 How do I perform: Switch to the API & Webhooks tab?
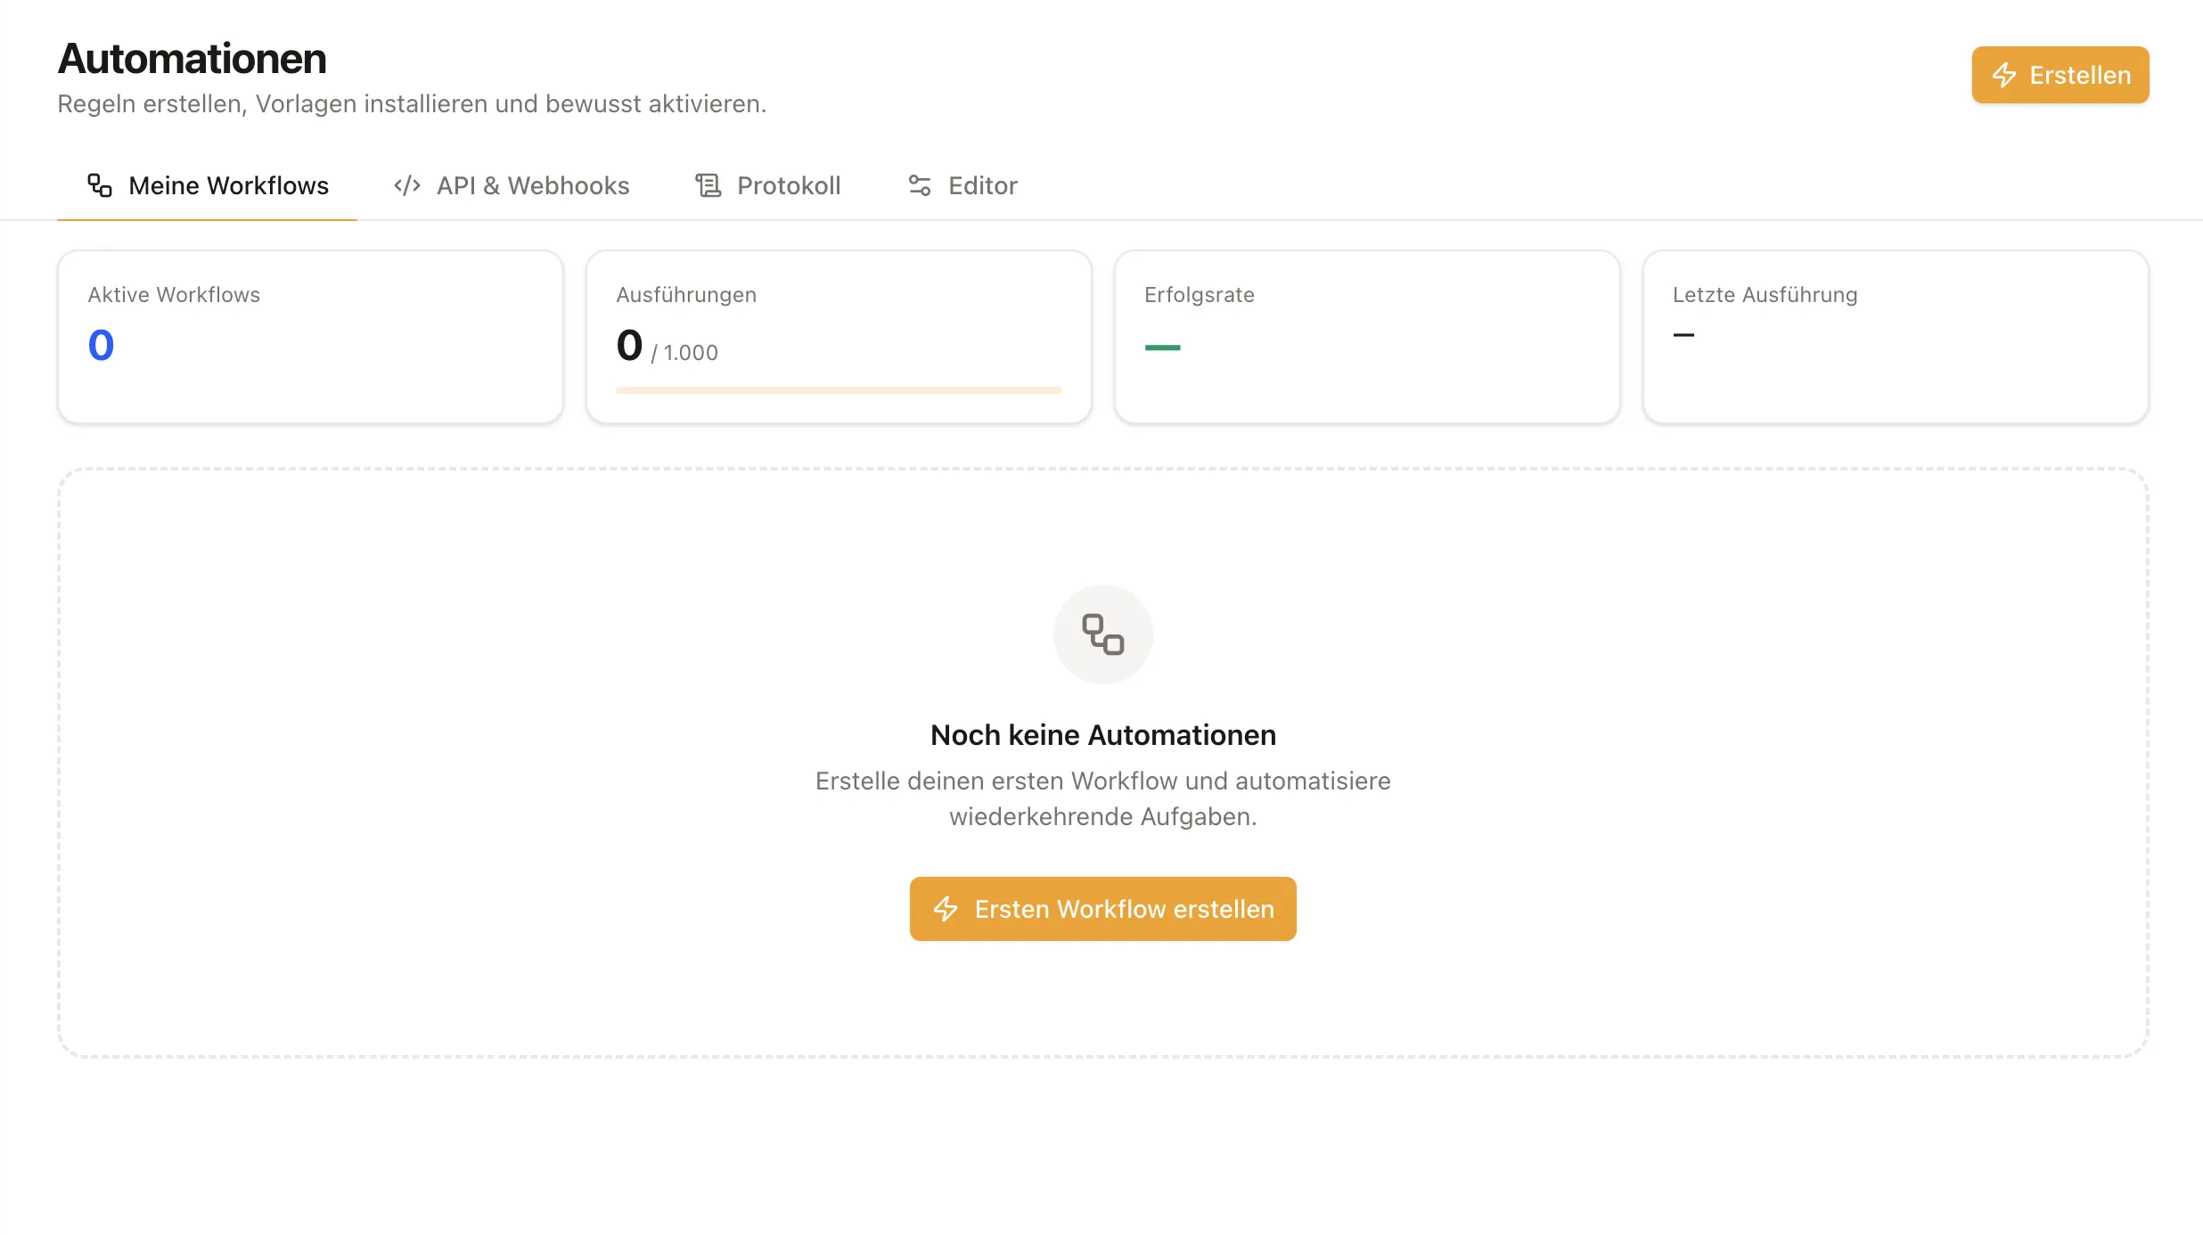point(512,185)
